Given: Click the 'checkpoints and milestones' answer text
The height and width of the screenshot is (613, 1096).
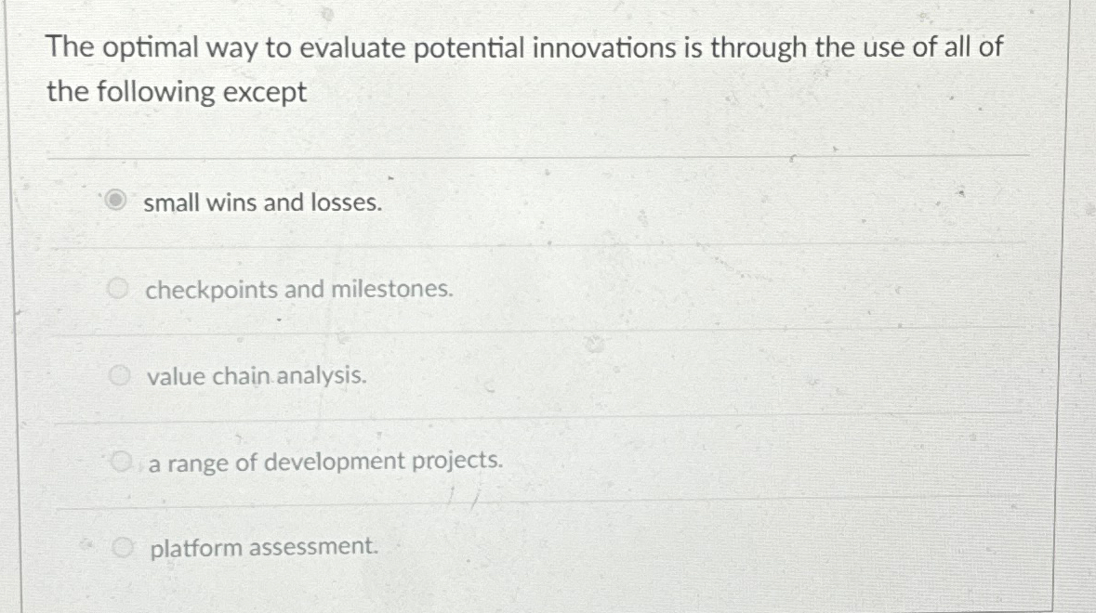Looking at the screenshot, I should tap(299, 290).
